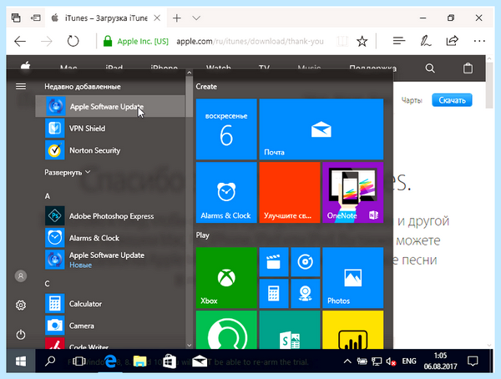Open Apple Software Update marked Новые
Image resolution: width=501 pixels, height=379 pixels.
pyautogui.click(x=110, y=260)
